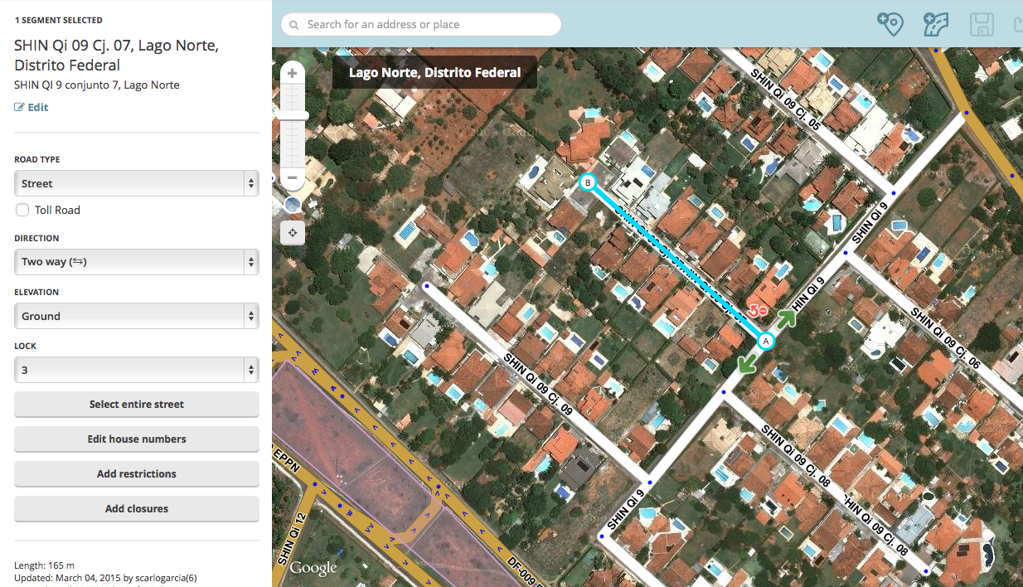This screenshot has height=587, width=1023.
Task: Click the zoom slider handle
Action: pos(293,115)
